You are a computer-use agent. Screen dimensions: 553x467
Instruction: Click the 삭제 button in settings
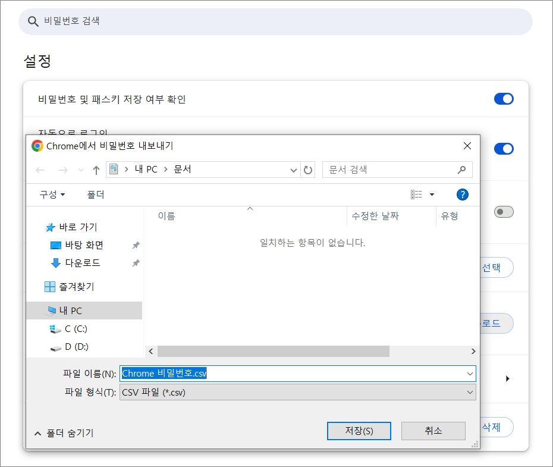[x=497, y=427]
